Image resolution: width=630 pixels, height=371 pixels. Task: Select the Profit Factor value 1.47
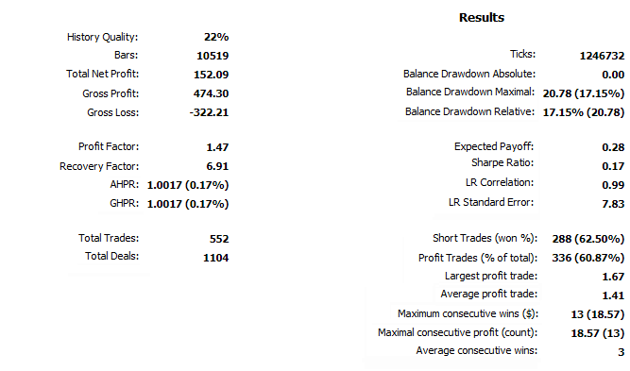coord(217,147)
